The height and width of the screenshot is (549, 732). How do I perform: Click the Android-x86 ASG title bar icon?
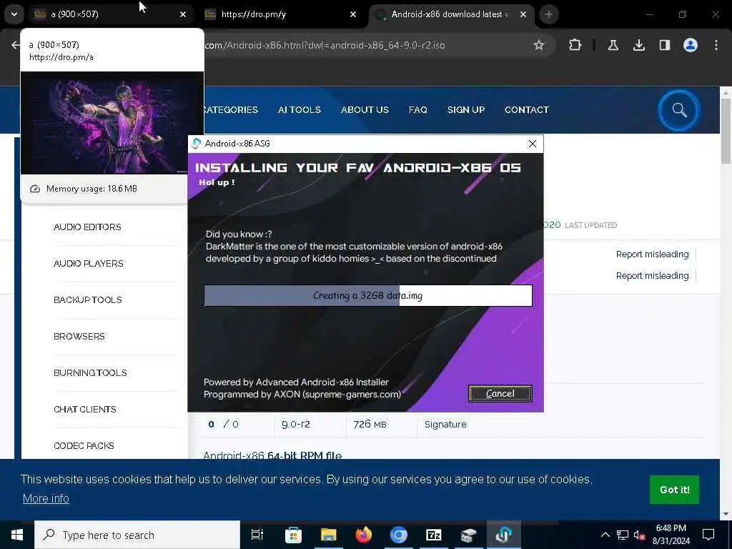[197, 143]
